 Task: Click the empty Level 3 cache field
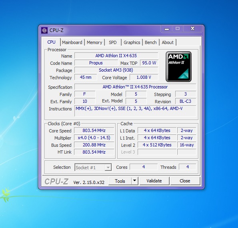[157, 152]
